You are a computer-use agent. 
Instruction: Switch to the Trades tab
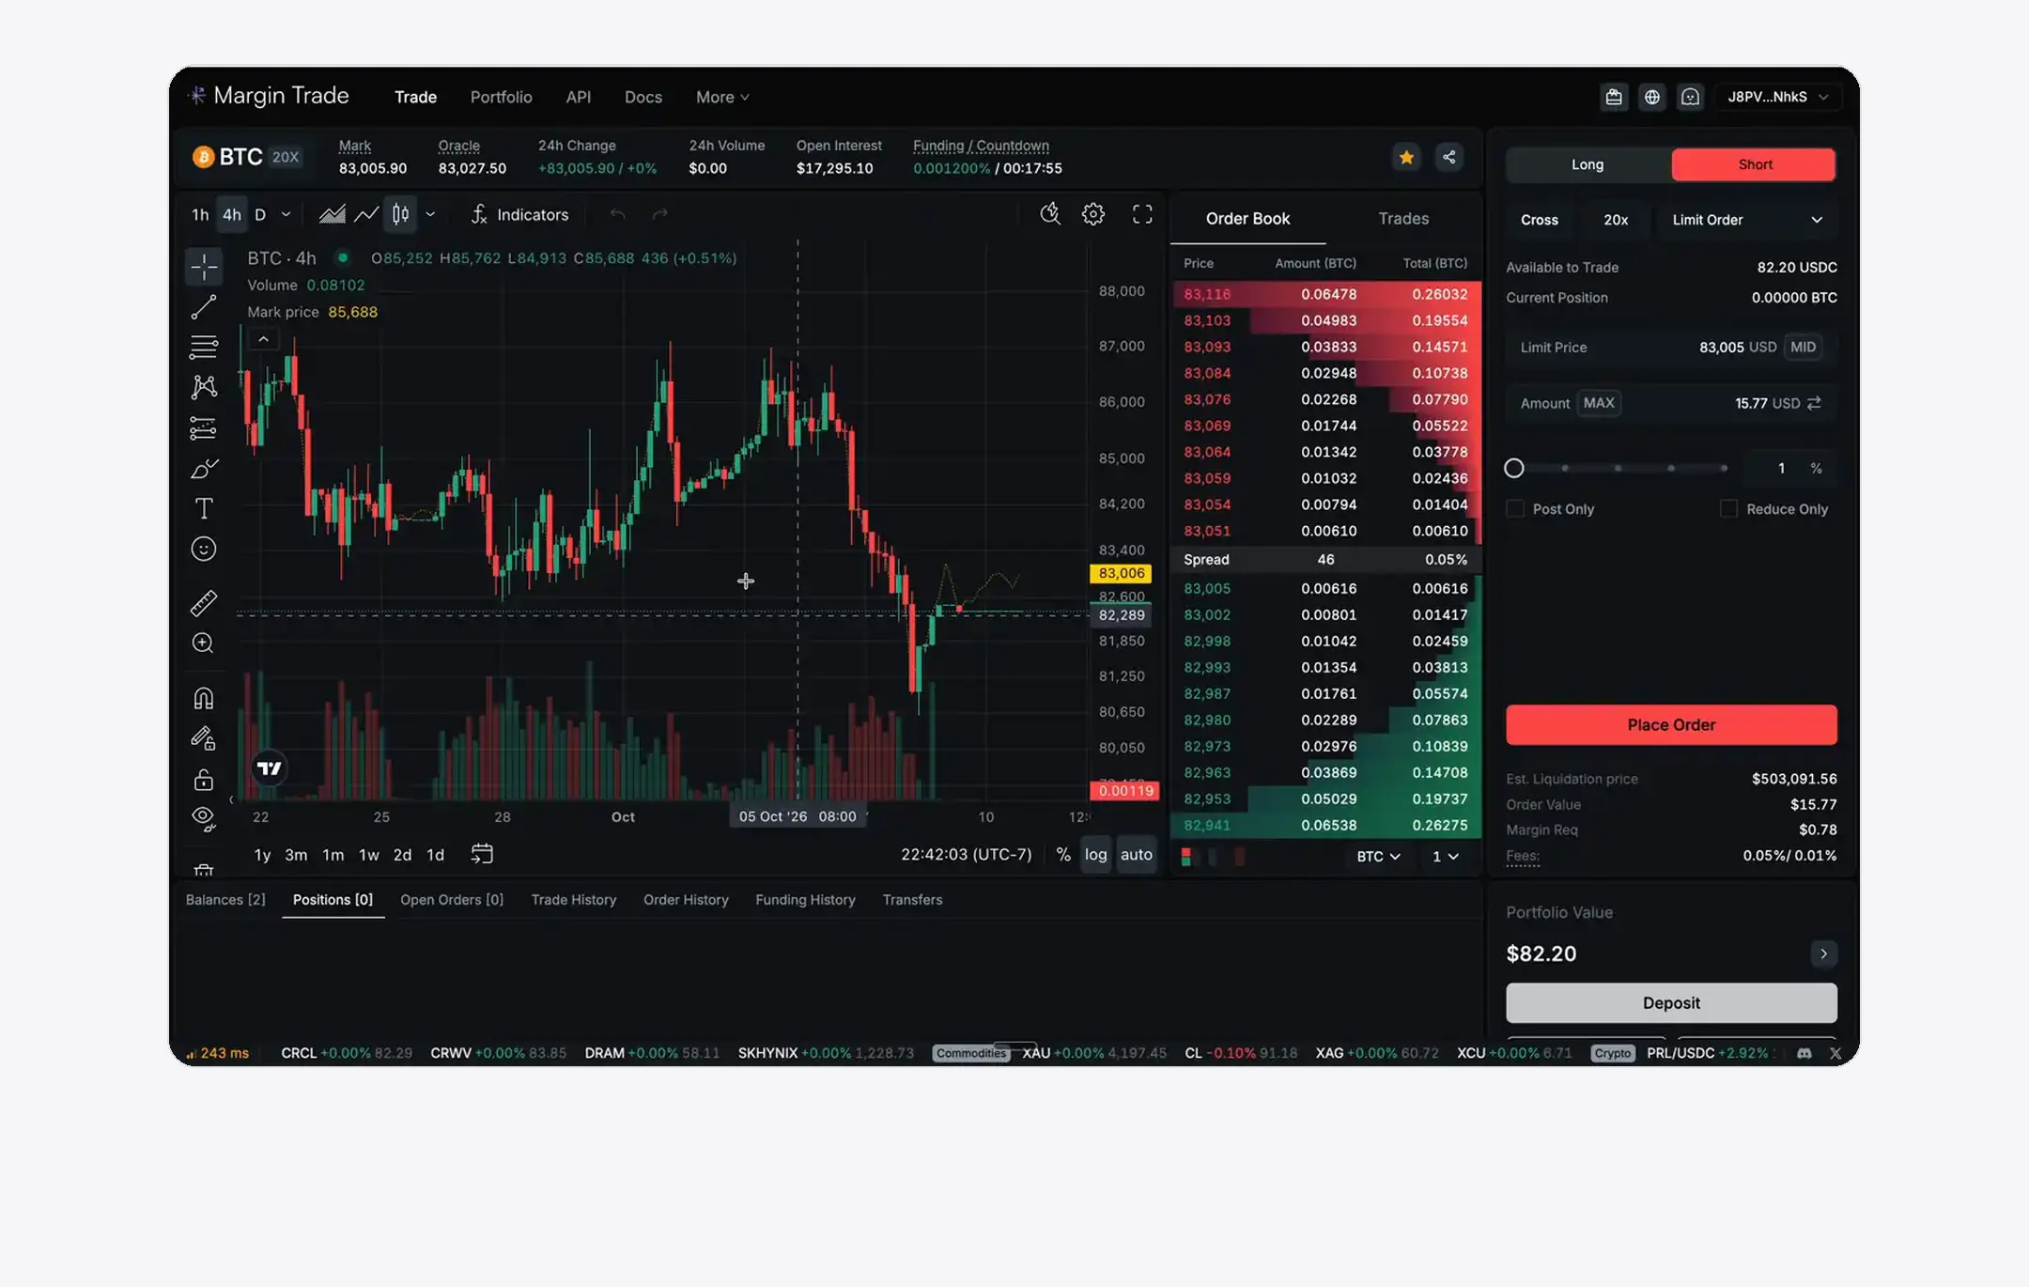[x=1403, y=218]
